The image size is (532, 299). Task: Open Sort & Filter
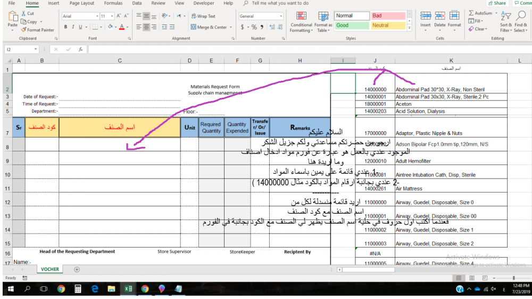(506, 22)
